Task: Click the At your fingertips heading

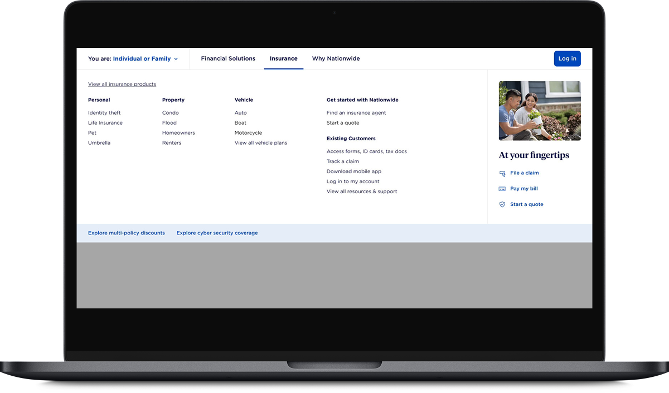Action: [534, 155]
